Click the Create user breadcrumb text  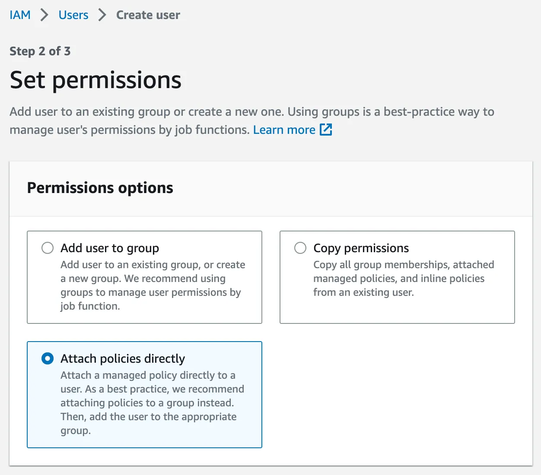(x=148, y=15)
